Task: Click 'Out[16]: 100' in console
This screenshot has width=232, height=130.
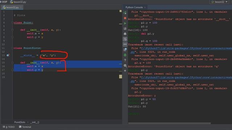Action: pos(138,30)
